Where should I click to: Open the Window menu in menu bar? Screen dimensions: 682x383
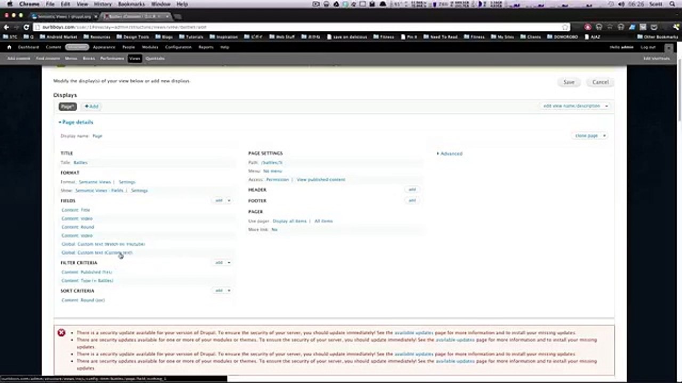tap(161, 4)
